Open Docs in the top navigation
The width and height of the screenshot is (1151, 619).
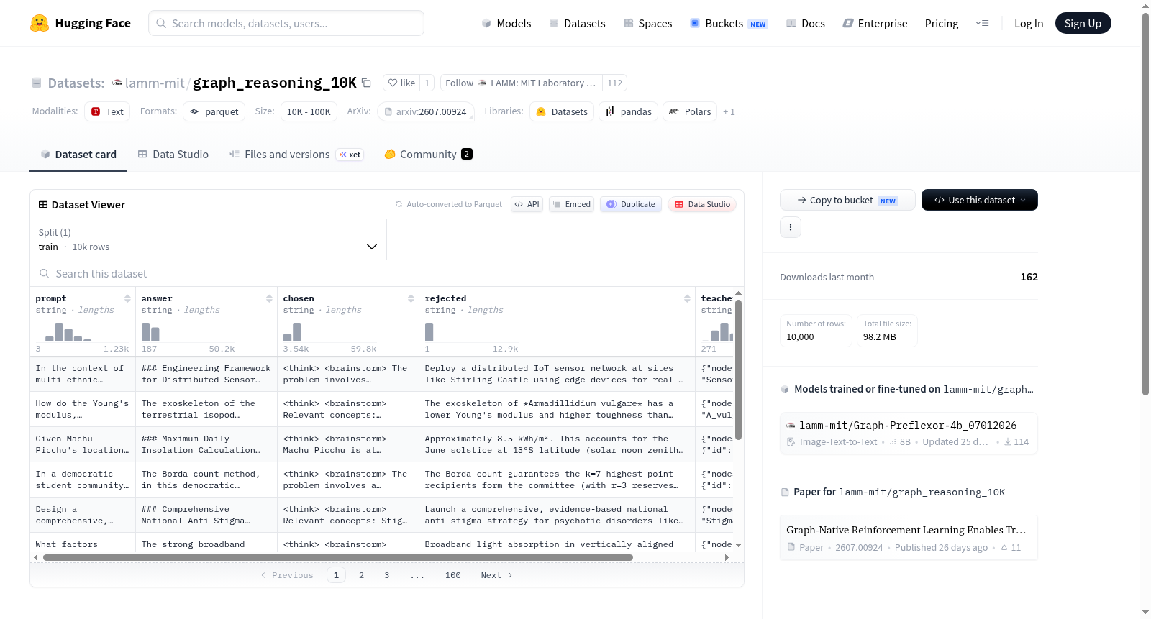pos(805,24)
